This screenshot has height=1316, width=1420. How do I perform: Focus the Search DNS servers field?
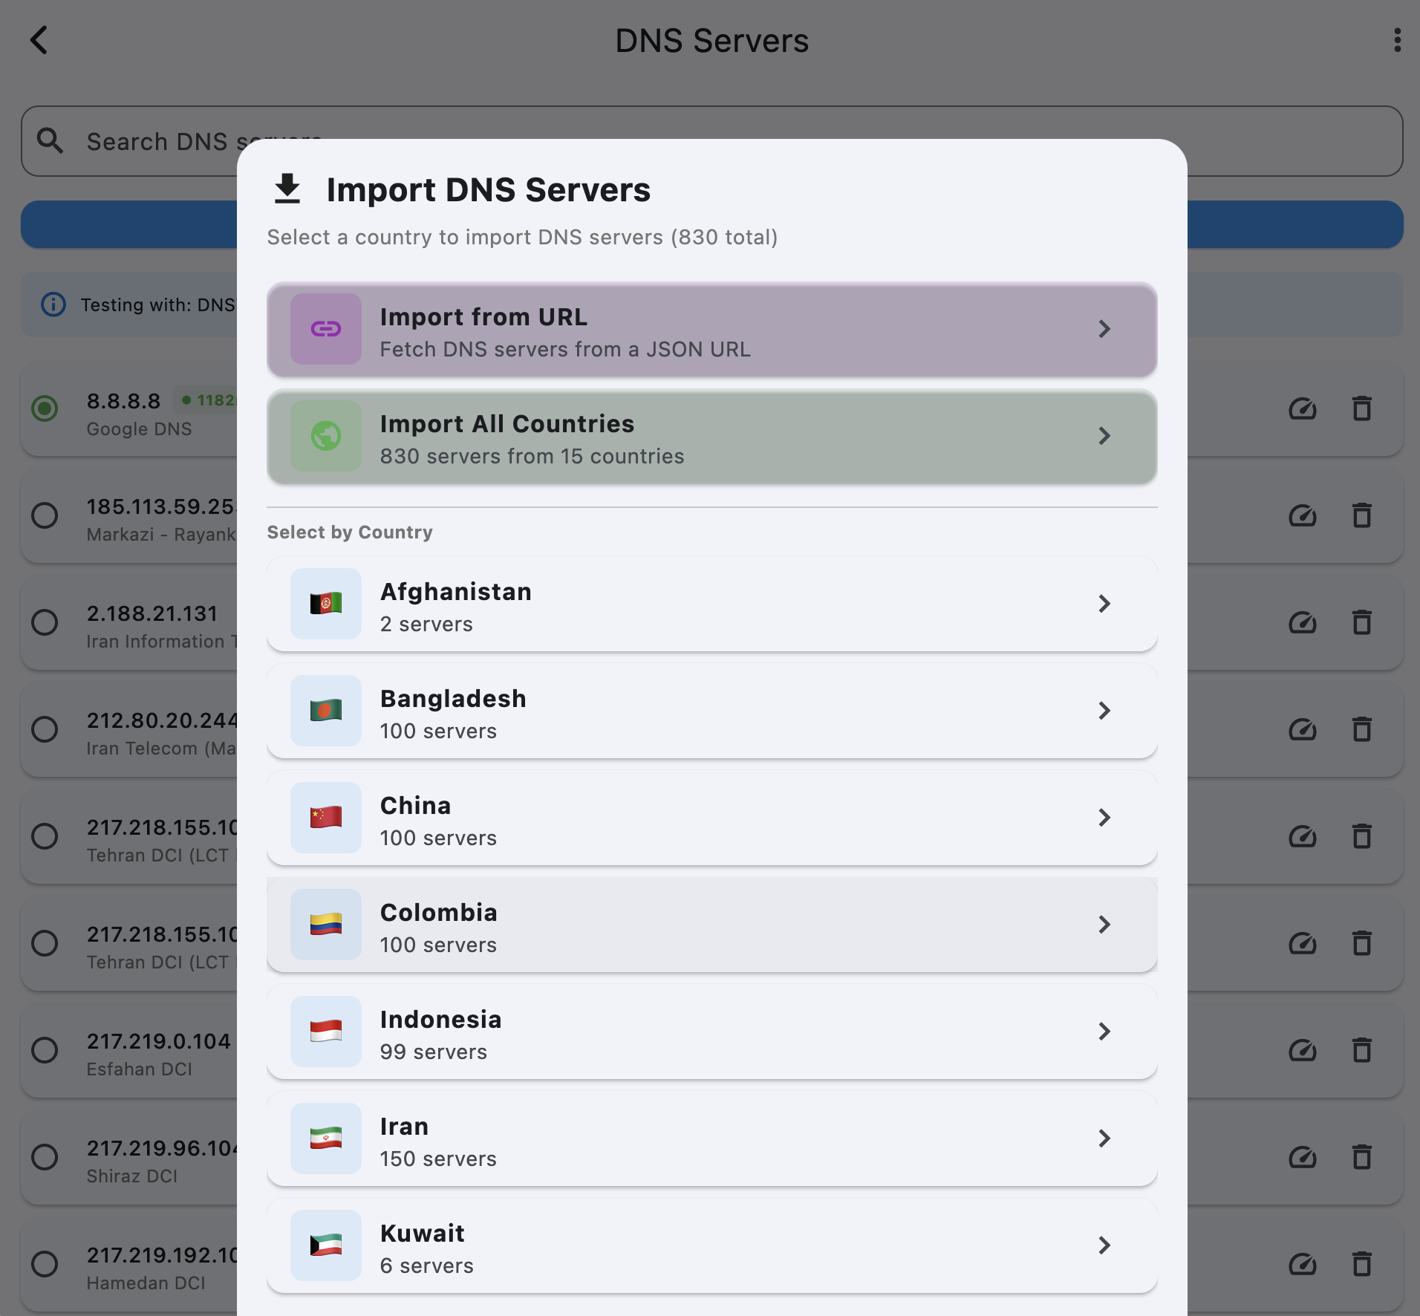point(711,141)
